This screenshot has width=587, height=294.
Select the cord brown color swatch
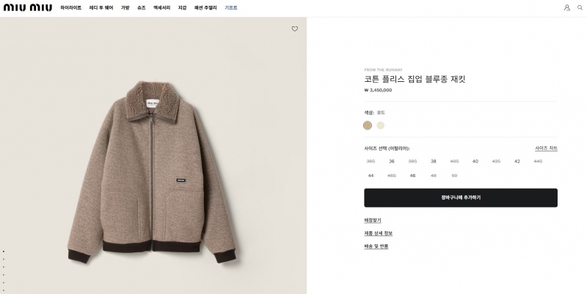368,125
